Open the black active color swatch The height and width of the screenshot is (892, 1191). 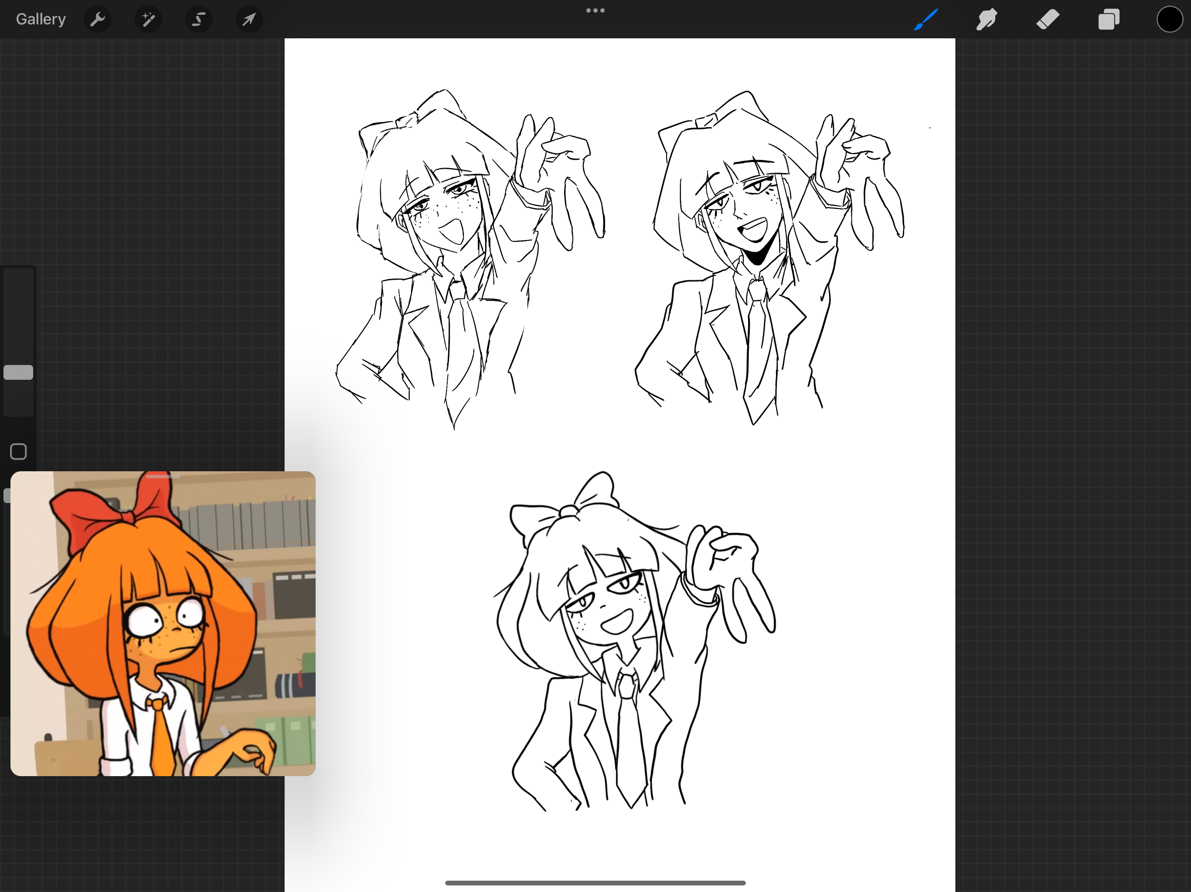[1170, 20]
